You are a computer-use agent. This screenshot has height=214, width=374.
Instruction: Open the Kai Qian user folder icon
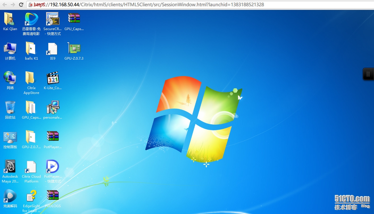(x=10, y=19)
